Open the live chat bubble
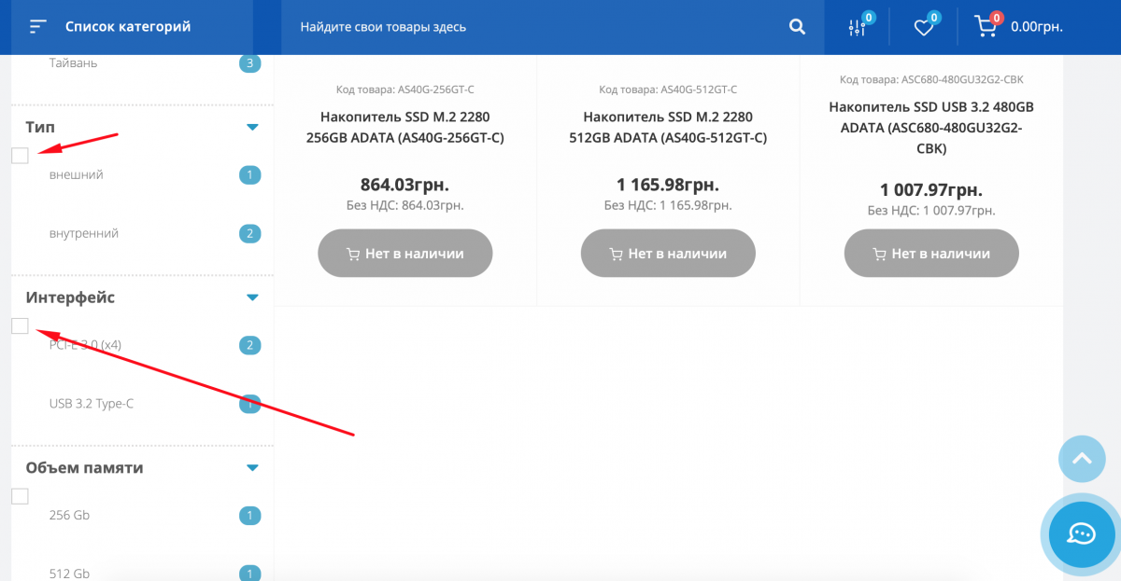Image resolution: width=1121 pixels, height=581 pixels. (1082, 533)
